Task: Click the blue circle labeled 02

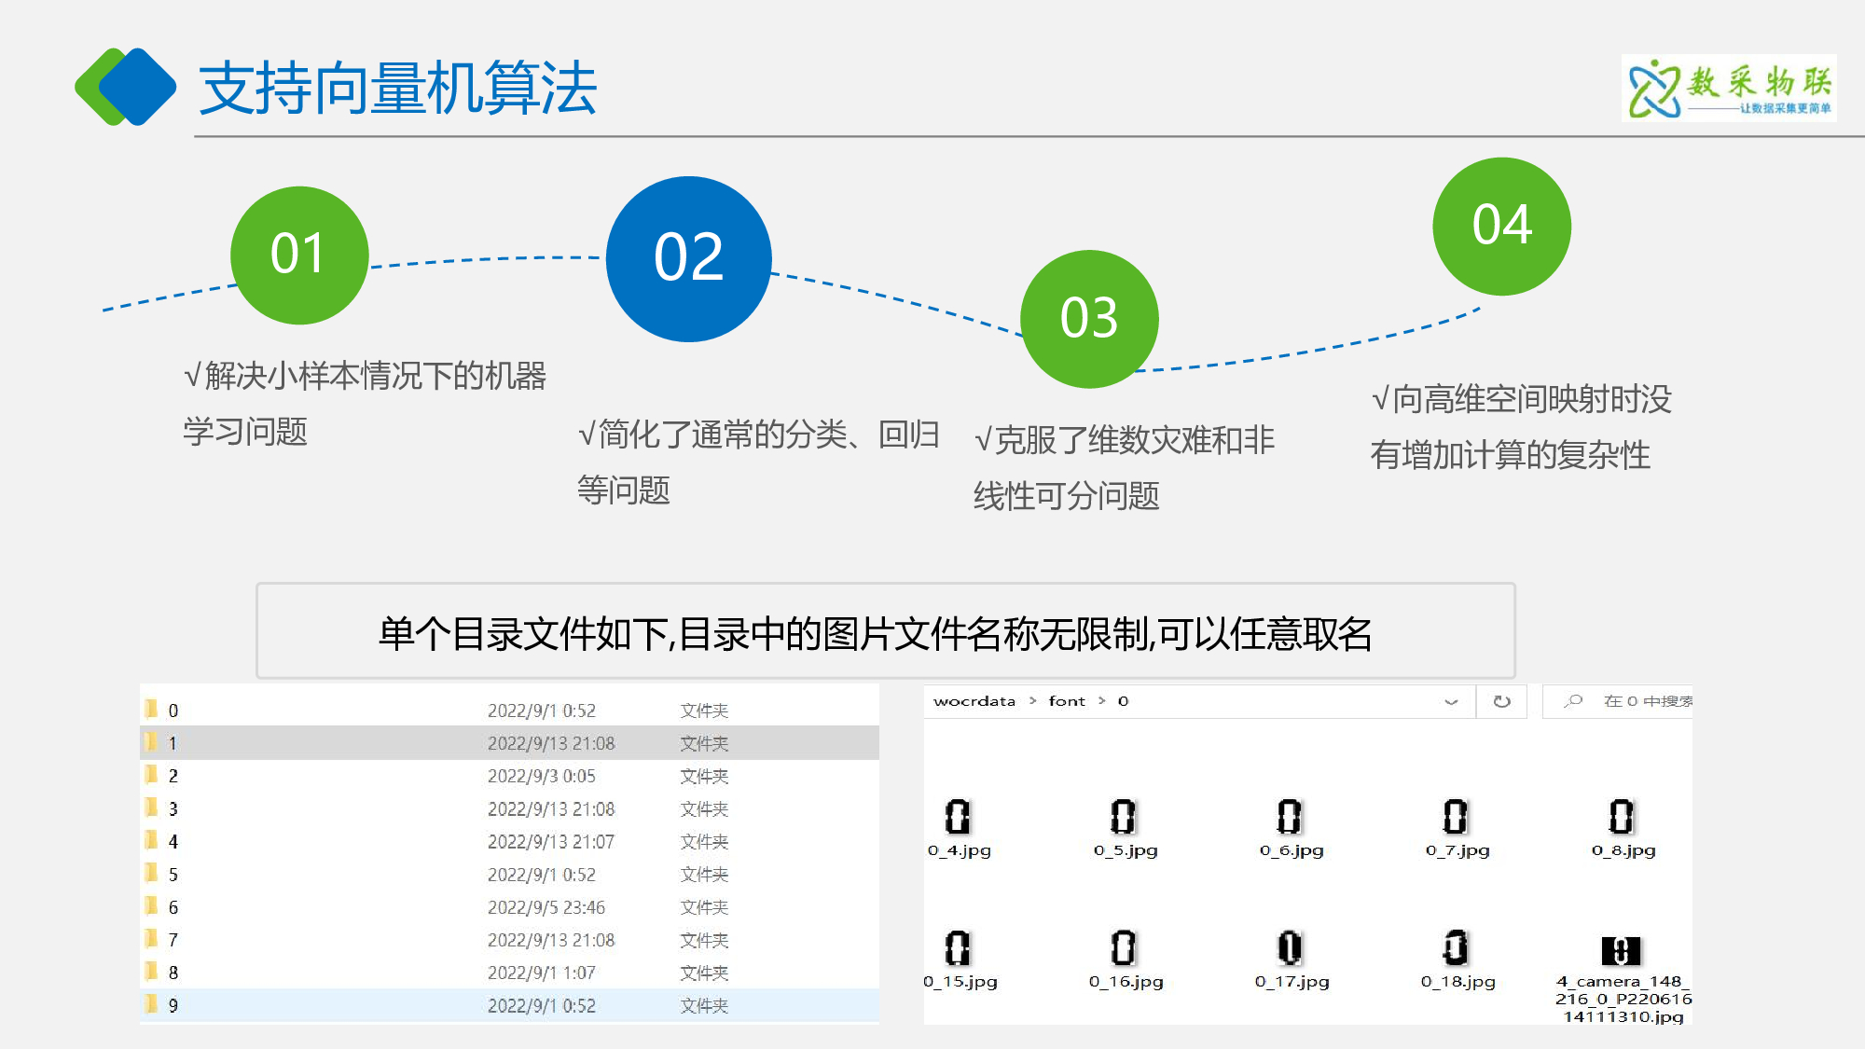Action: (688, 258)
